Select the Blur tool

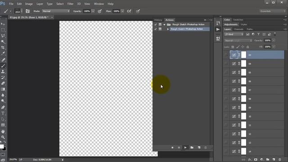tap(3, 95)
